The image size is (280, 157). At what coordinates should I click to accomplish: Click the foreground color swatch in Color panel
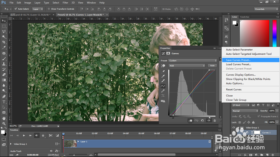tap(234, 23)
